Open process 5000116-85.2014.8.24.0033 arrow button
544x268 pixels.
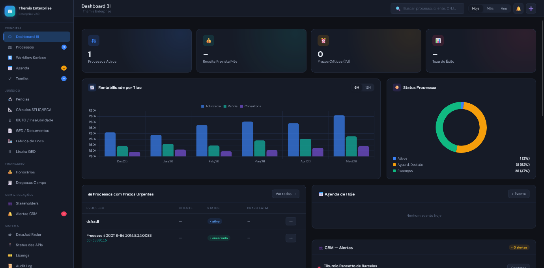pos(291,238)
